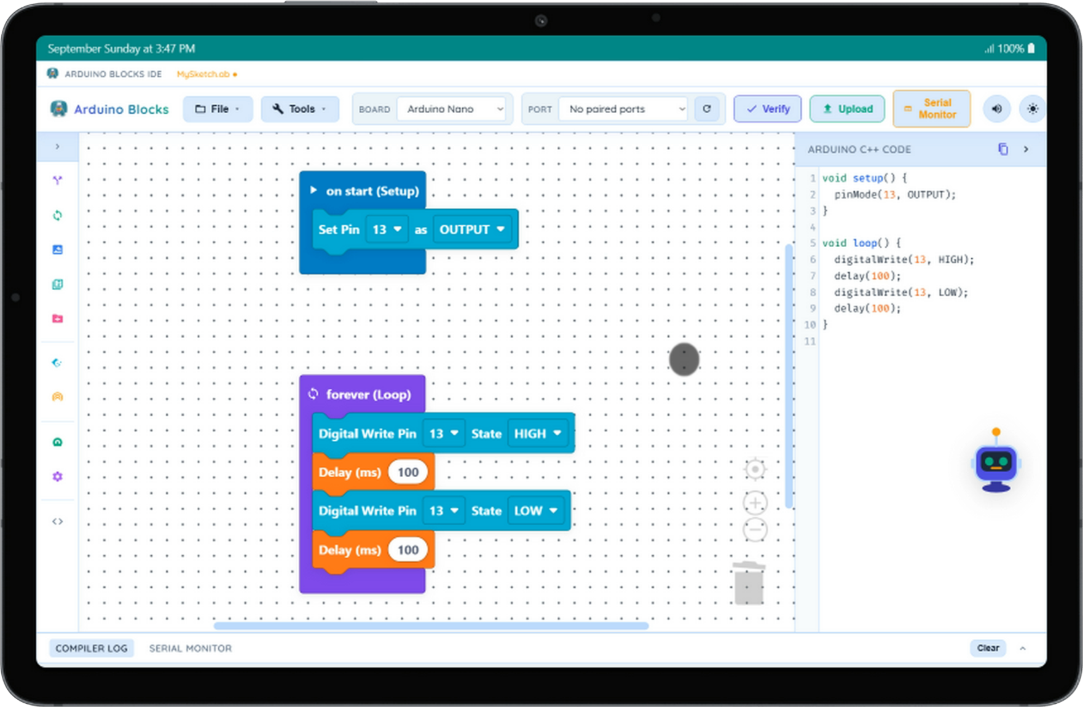Open the File menu
Viewport: 1083px width, 707px height.
coord(218,109)
